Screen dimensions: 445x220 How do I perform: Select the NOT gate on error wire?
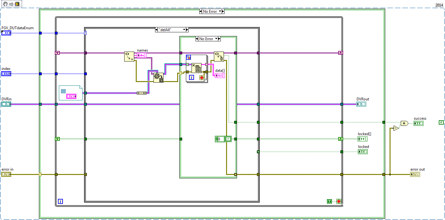pyautogui.click(x=395, y=128)
